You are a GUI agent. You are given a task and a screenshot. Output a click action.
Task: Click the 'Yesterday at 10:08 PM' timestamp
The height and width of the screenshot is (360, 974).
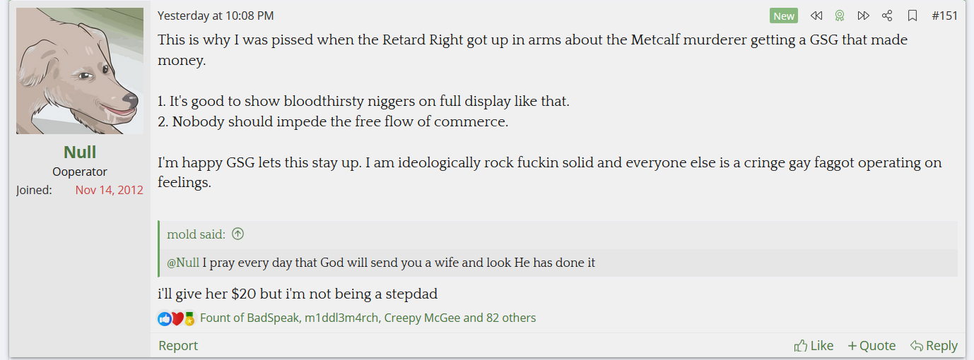point(216,16)
